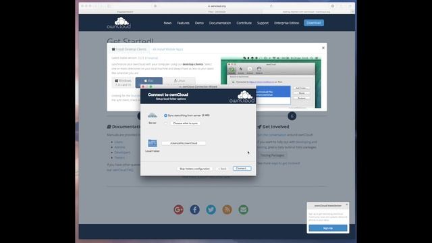Image resolution: width=432 pixels, height=243 pixels.
Task: Click the Facebook social icon
Action: pyautogui.click(x=195, y=210)
